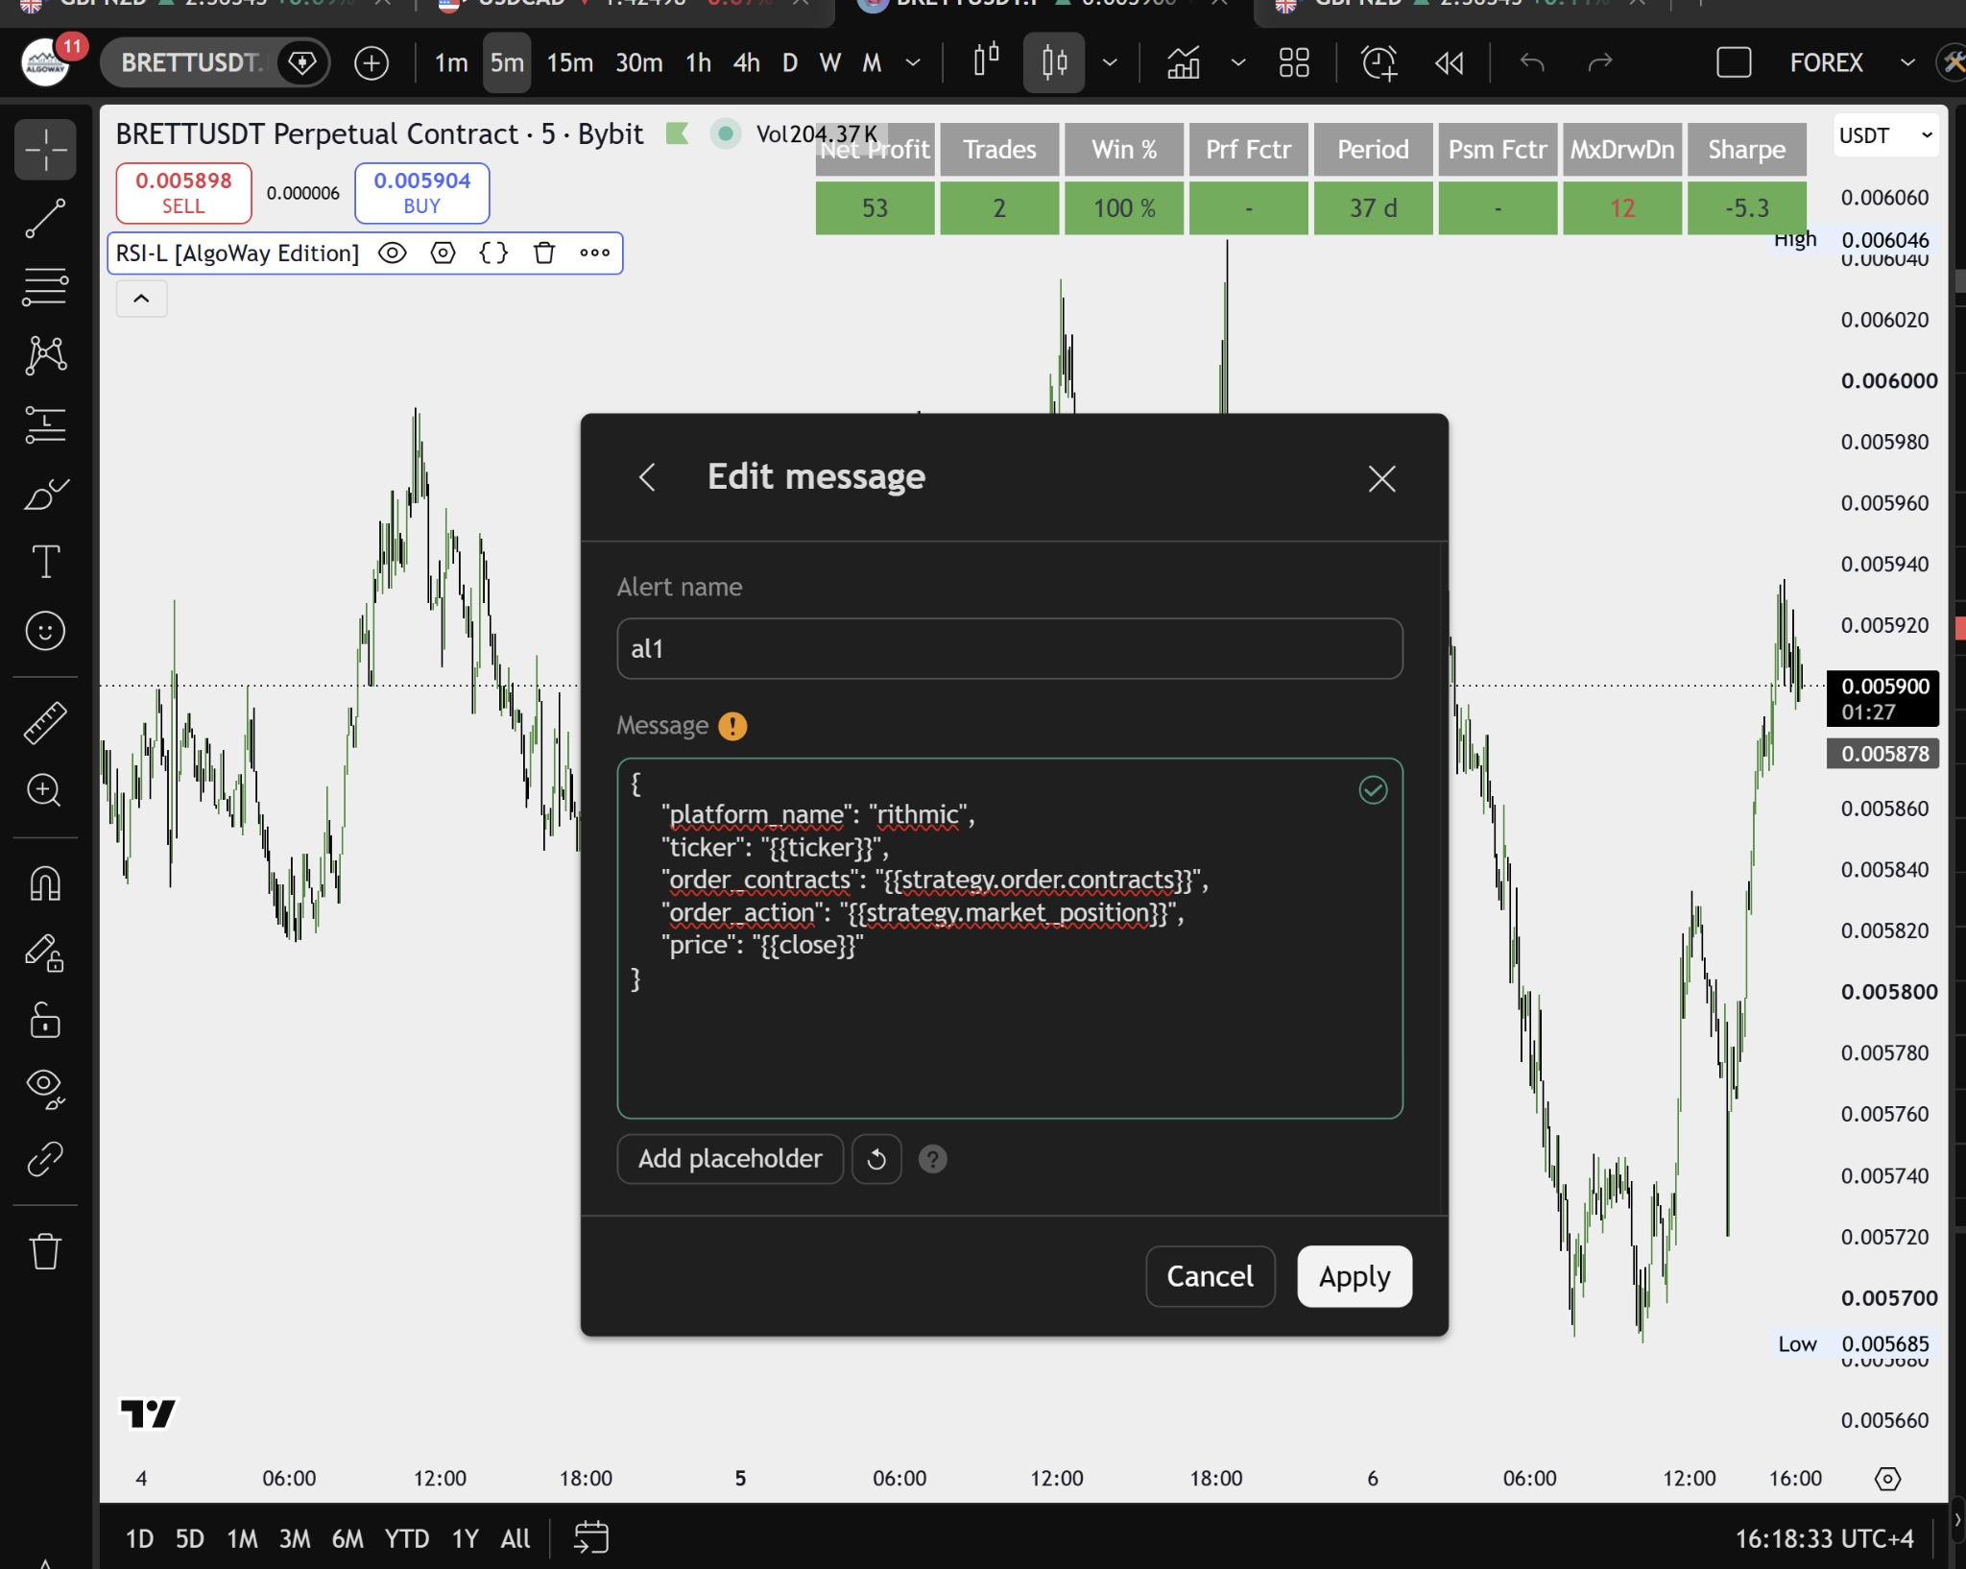Create a new alert clock icon
This screenshot has height=1569, width=1966.
point(1379,63)
